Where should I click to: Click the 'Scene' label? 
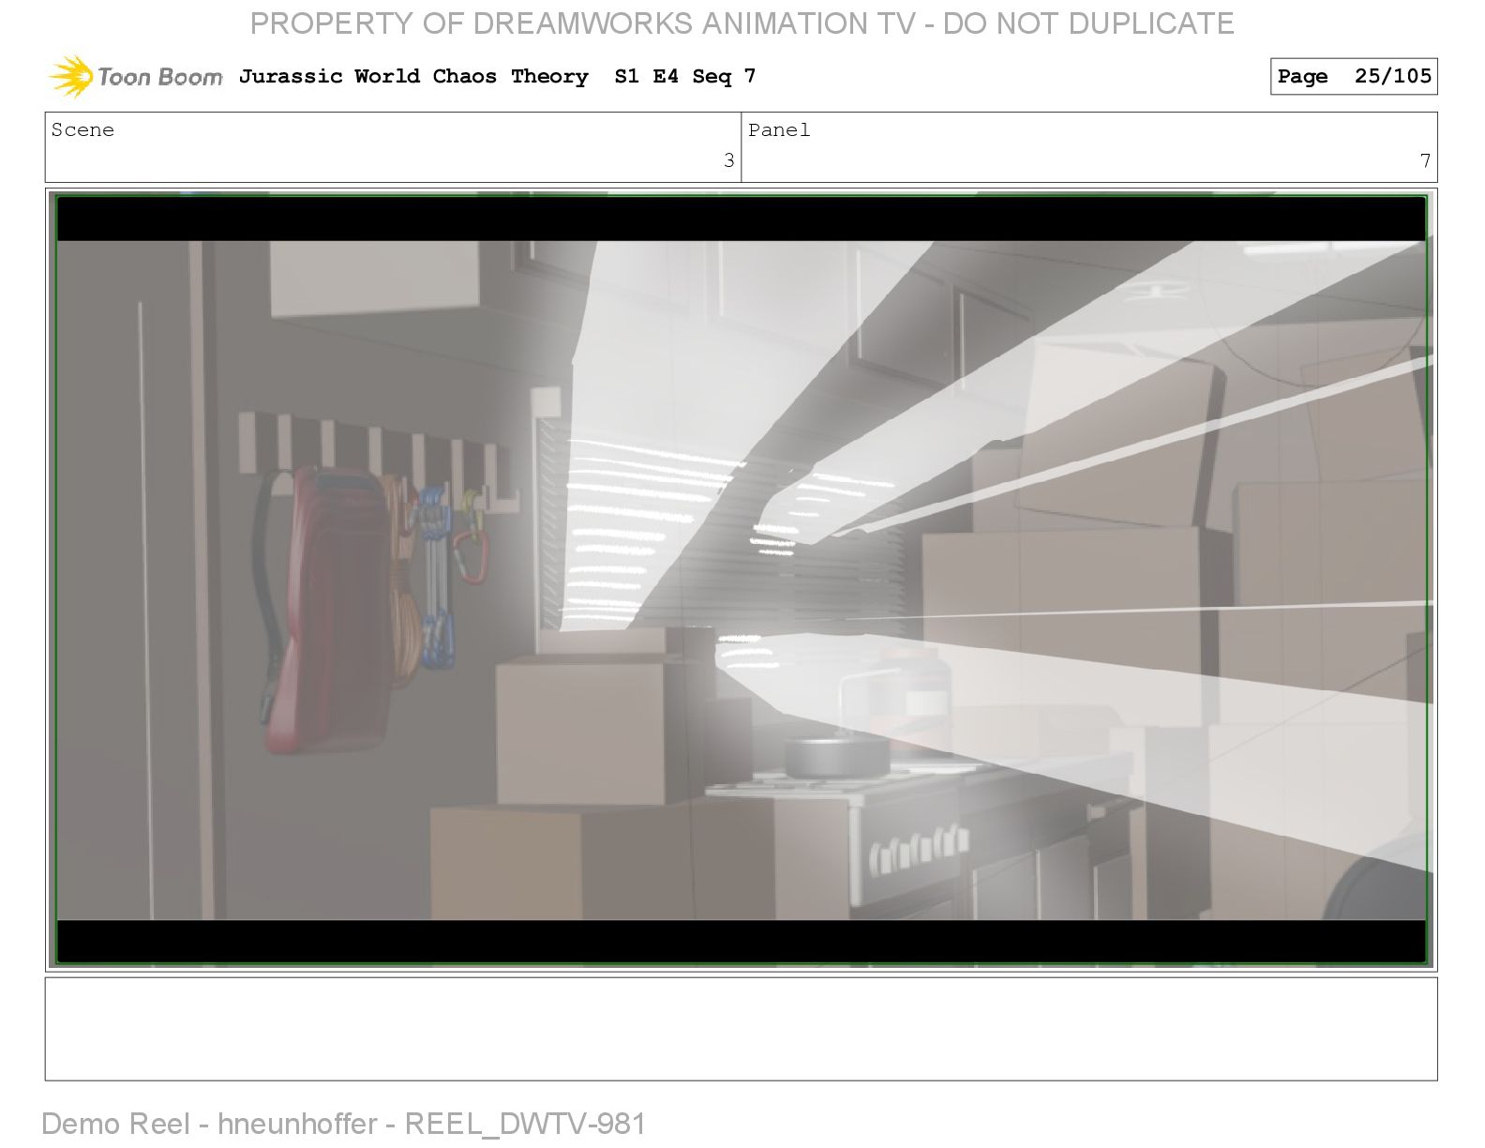coord(82,130)
